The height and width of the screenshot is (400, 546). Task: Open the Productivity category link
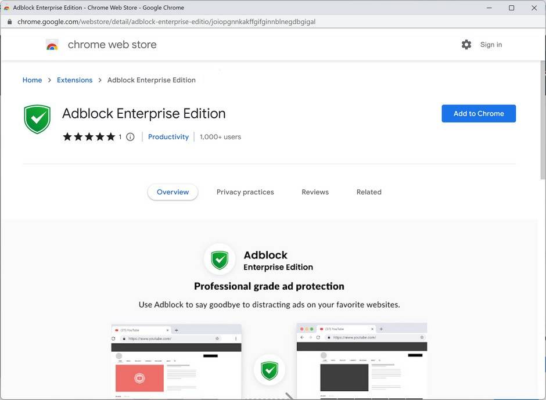coord(168,137)
